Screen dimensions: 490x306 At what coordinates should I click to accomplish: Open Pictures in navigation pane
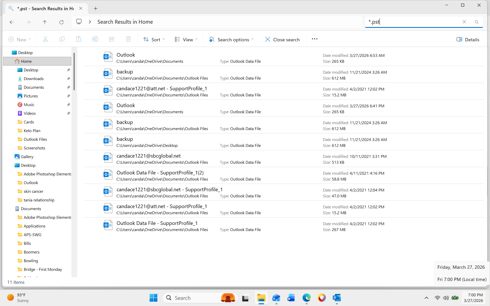point(31,96)
